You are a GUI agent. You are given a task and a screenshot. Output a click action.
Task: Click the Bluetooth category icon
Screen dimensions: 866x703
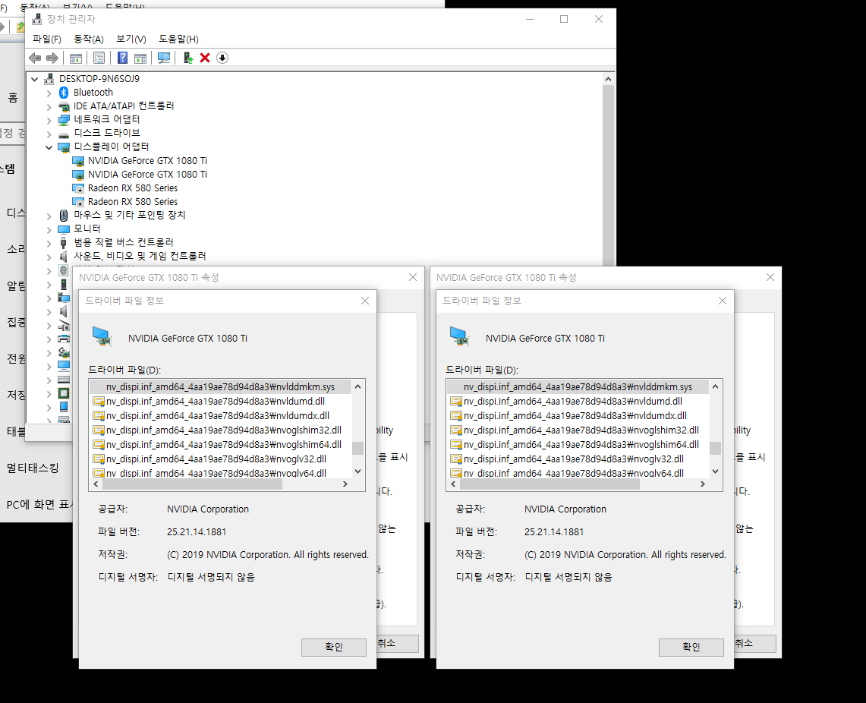point(64,92)
